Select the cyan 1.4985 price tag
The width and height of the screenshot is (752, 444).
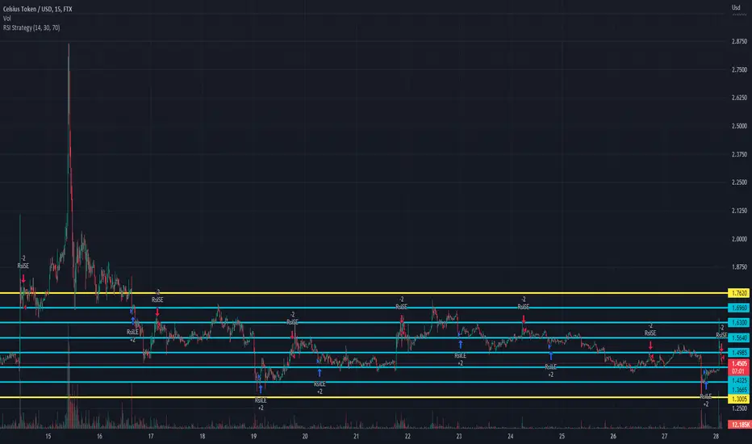pyautogui.click(x=738, y=353)
